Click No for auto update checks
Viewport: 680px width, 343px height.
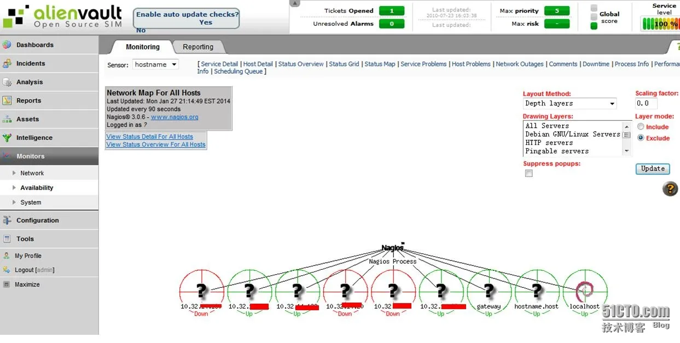tap(141, 31)
